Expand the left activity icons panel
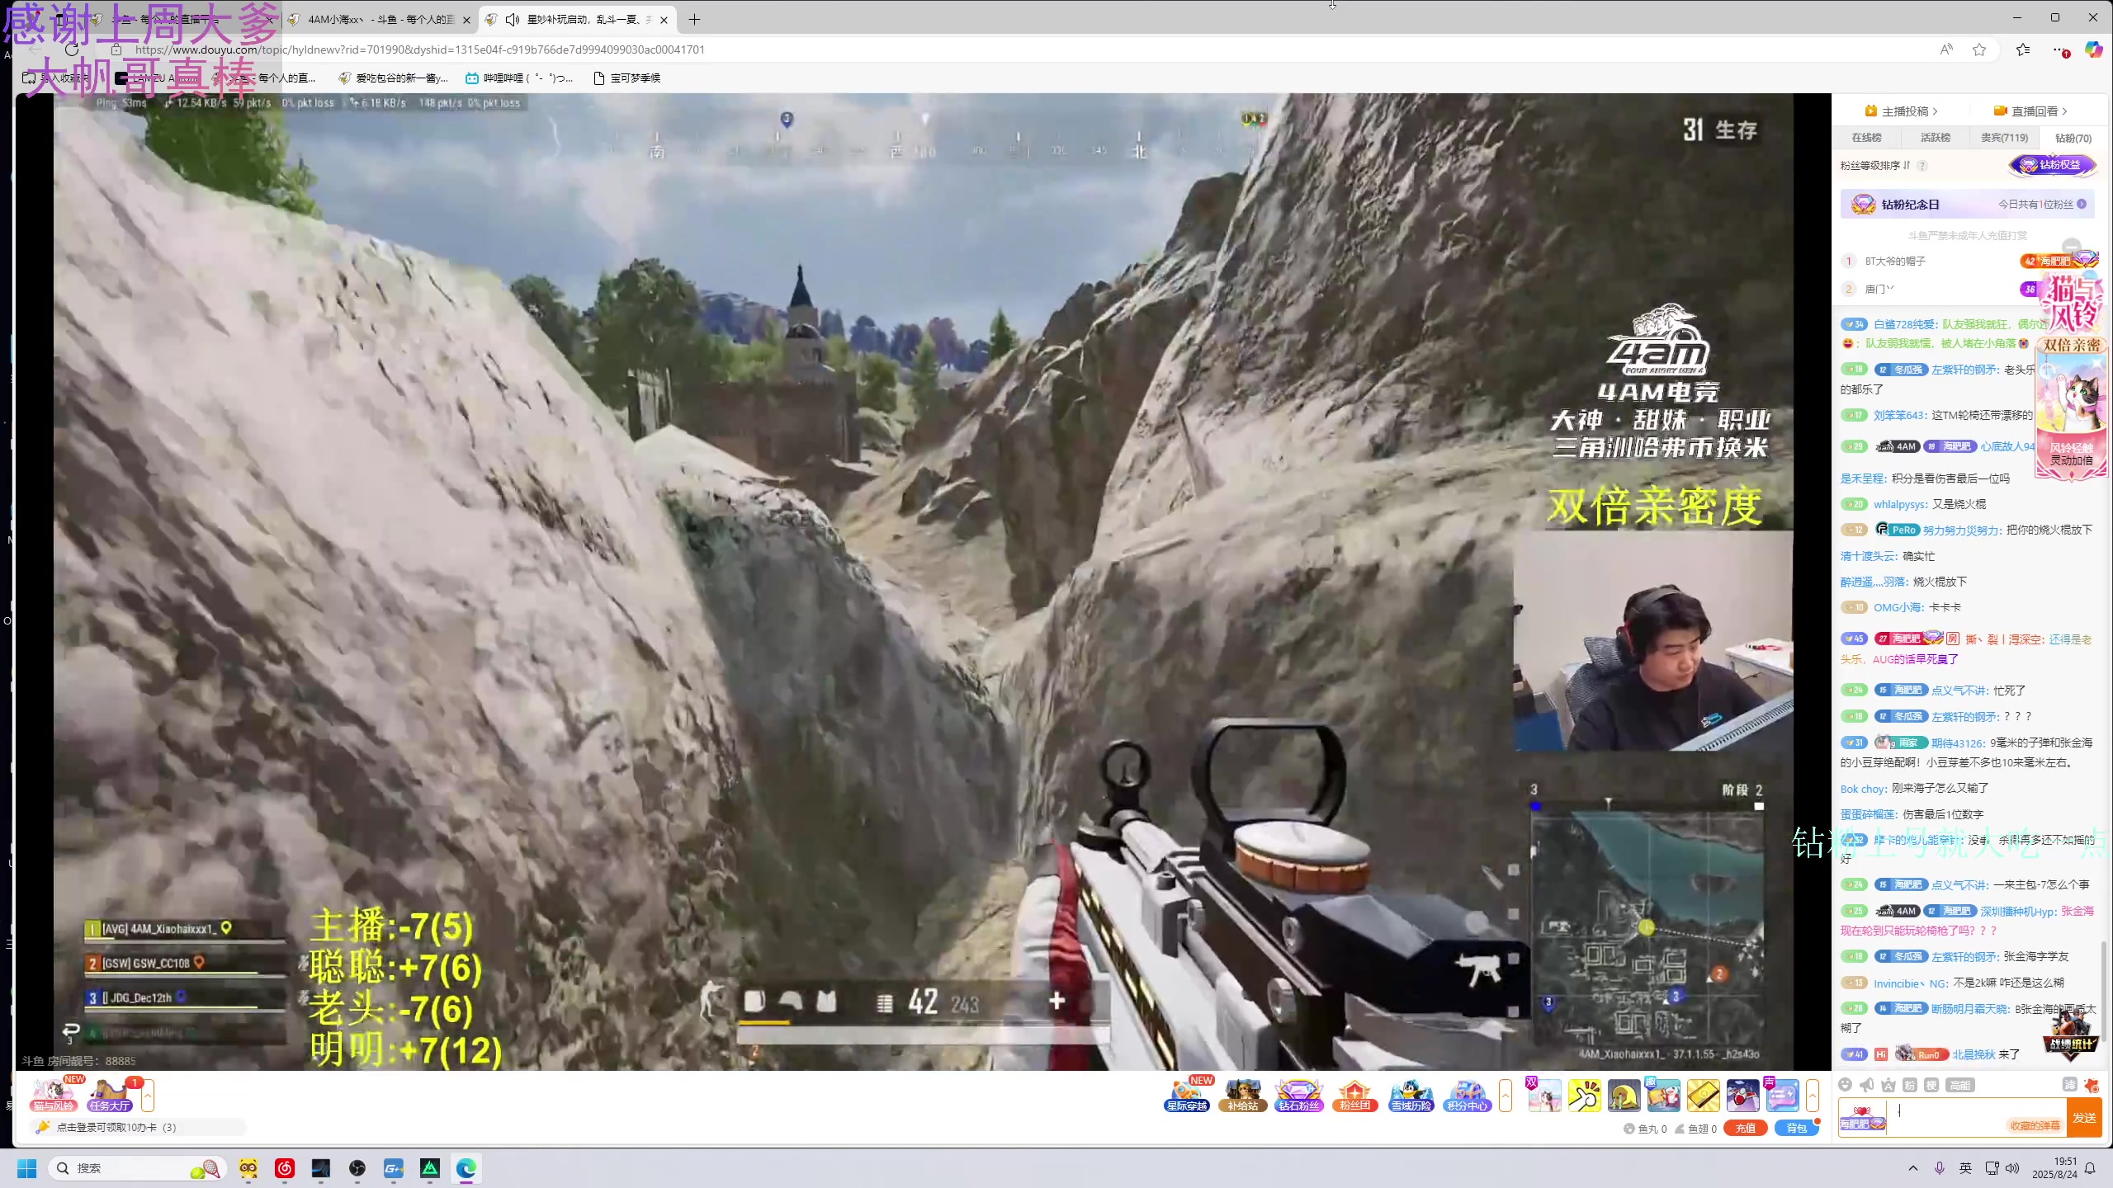Image resolution: width=2113 pixels, height=1188 pixels. point(148,1096)
